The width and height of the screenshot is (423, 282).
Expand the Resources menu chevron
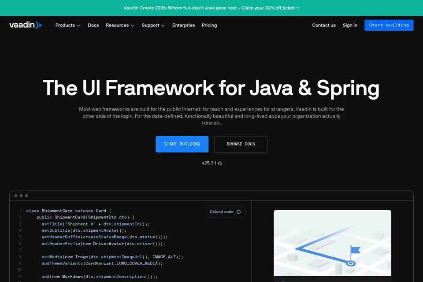coord(133,26)
